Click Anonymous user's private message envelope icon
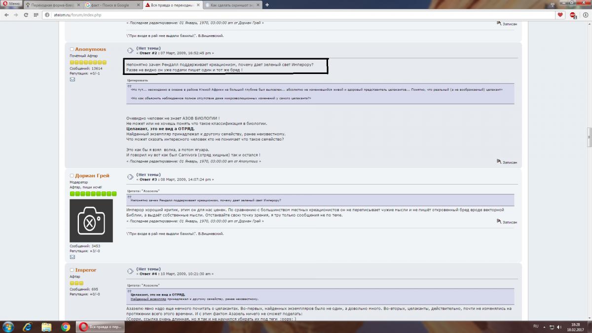Image resolution: width=592 pixels, height=333 pixels. tap(72, 79)
